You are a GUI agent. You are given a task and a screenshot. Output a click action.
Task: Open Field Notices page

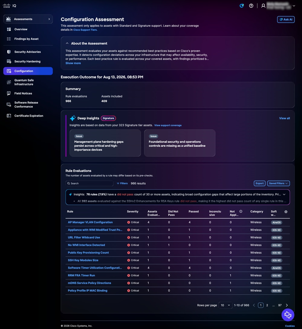click(23, 93)
